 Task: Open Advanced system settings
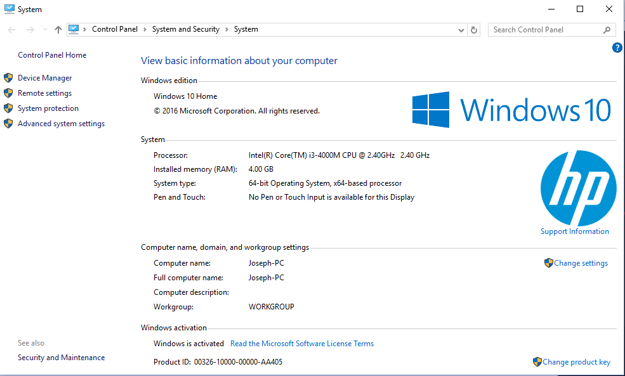[61, 124]
